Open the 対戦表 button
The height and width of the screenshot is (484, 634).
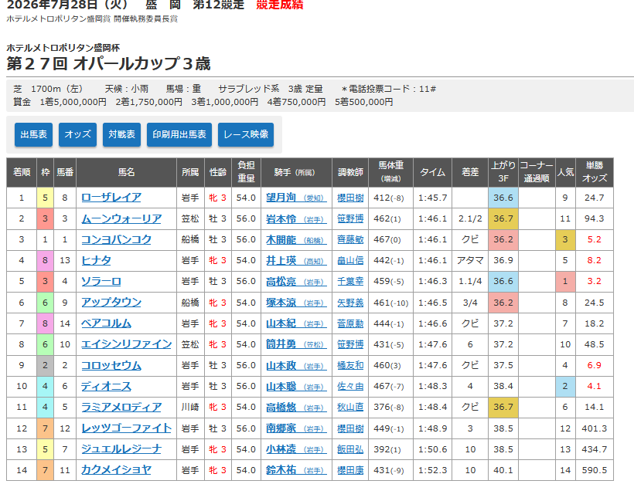[x=121, y=134]
